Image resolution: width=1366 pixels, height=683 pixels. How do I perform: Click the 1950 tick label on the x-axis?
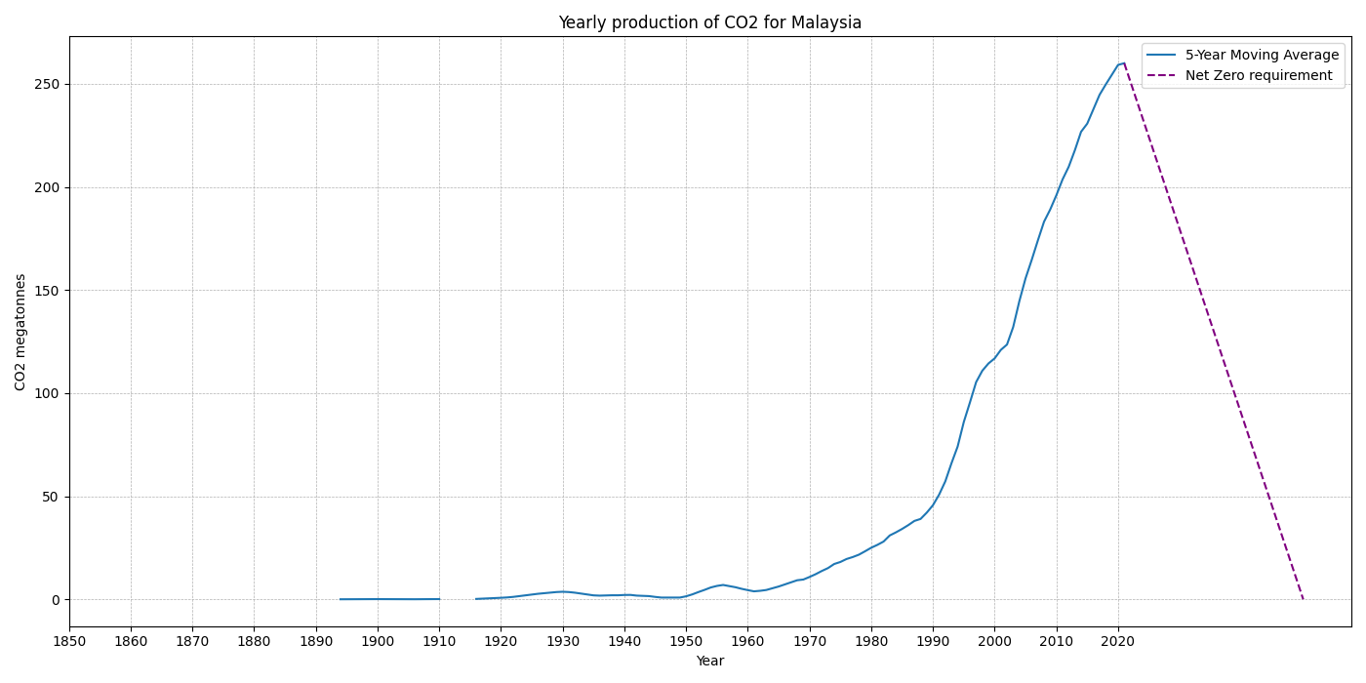click(686, 641)
